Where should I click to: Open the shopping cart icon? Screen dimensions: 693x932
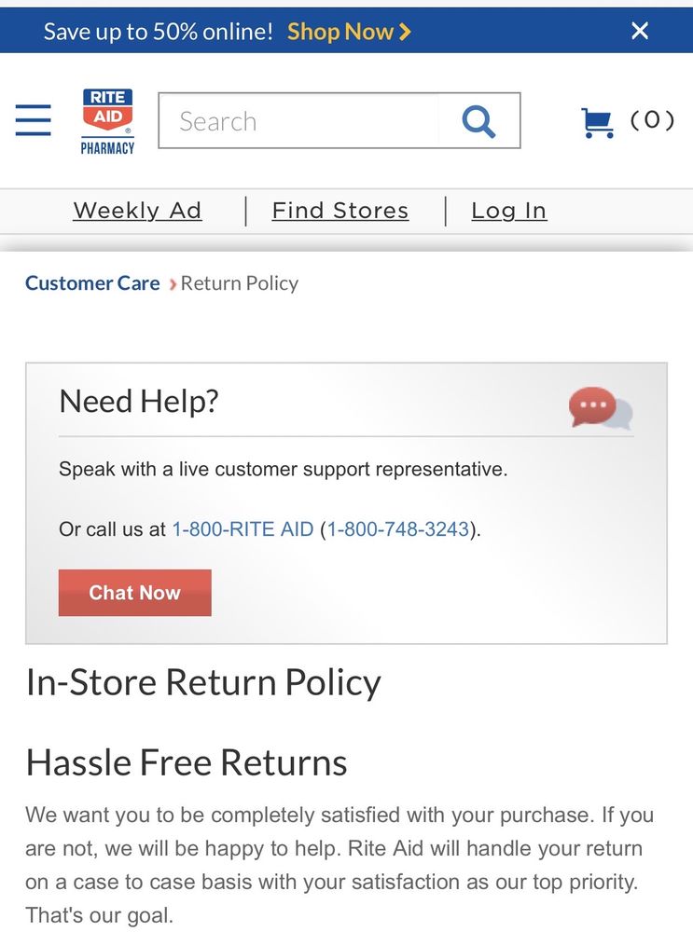coord(597,122)
